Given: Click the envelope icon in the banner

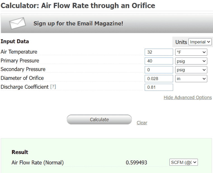Looking at the screenshot, I should (x=18, y=23).
